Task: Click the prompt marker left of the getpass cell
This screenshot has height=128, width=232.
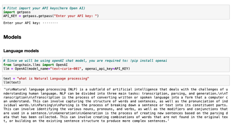Action: pos(0,8)
